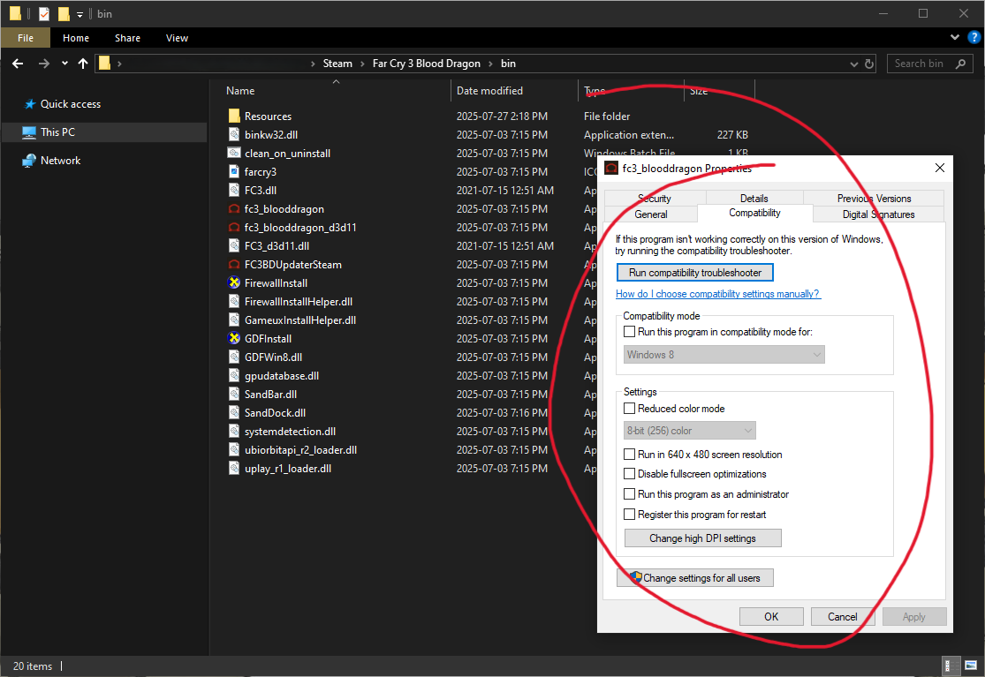The width and height of the screenshot is (985, 677).
Task: Click Far Cry 3 Blood Dragon breadcrumb
Action: 426,64
